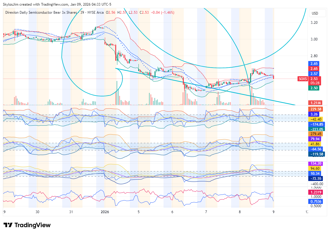Click the SOXS ticker price tag
The image size is (330, 234).
(303, 79)
